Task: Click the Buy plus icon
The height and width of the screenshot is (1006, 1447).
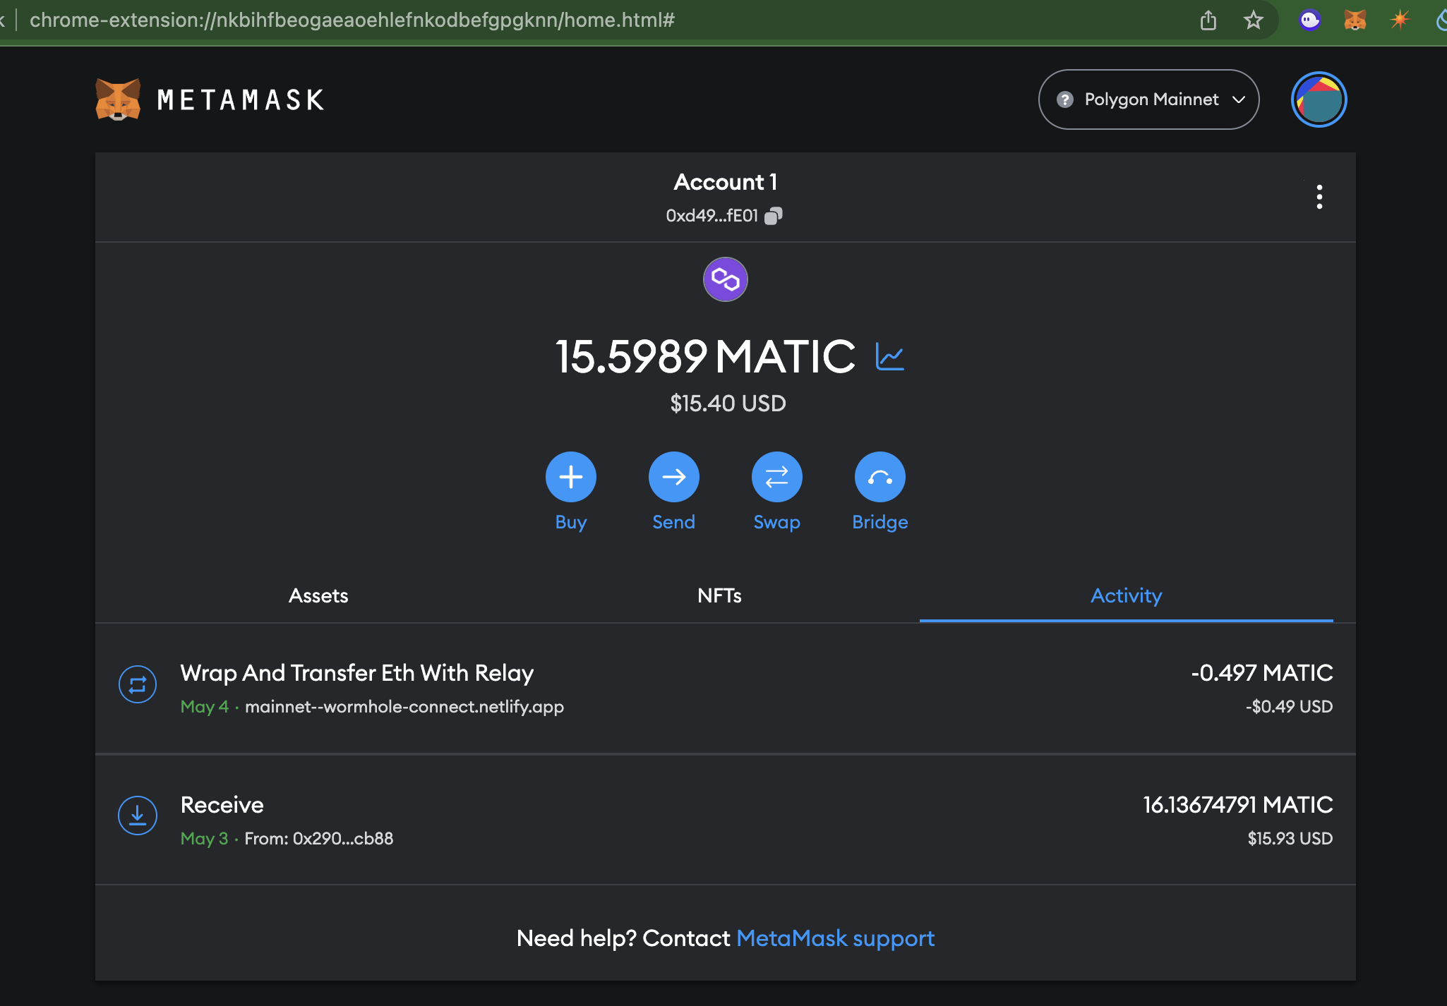Action: [570, 477]
